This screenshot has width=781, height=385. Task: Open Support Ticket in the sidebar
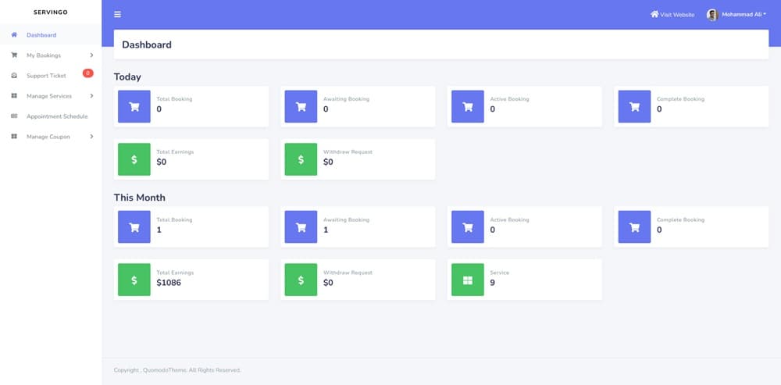pos(46,76)
